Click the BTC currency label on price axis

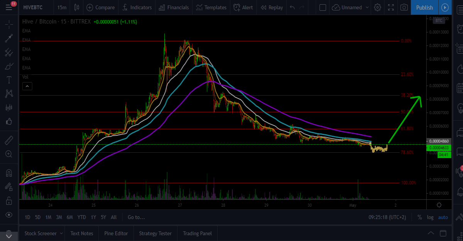pyautogui.click(x=438, y=21)
